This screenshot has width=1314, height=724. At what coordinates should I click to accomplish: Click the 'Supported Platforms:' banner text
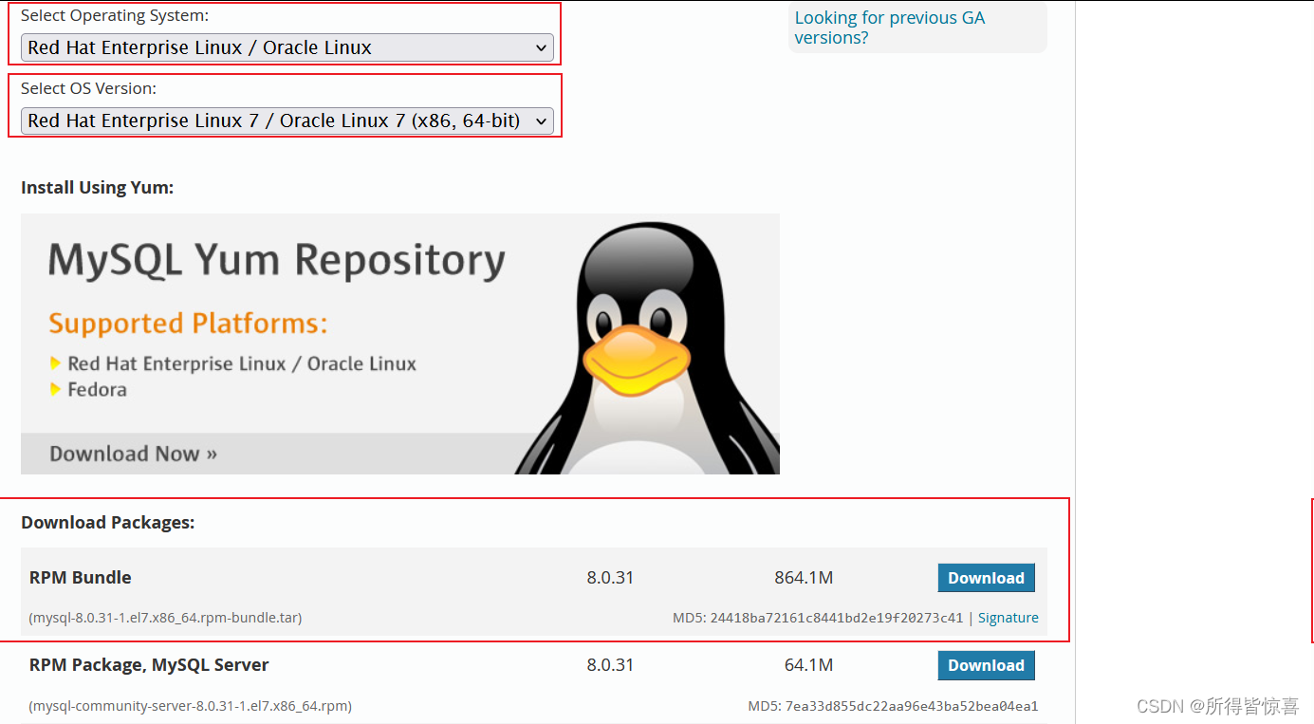pos(188,324)
